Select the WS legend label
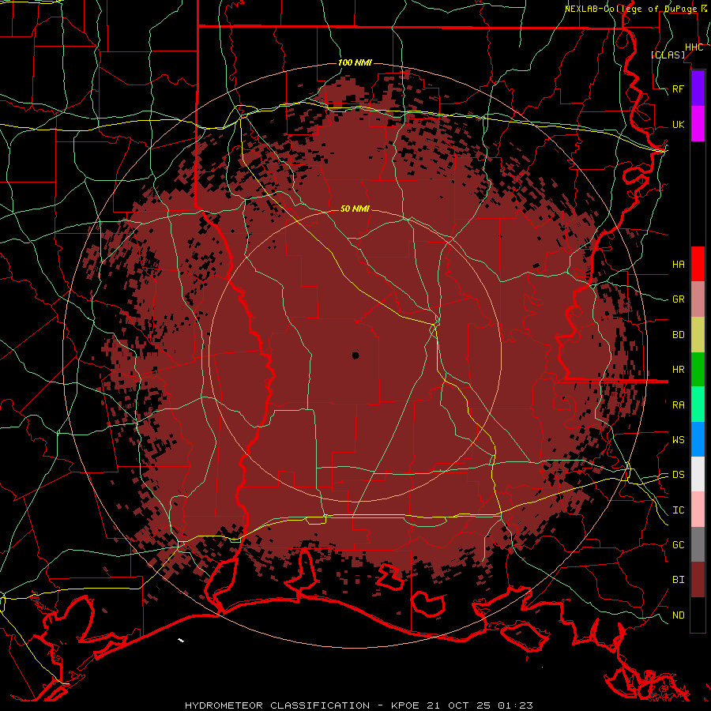 (679, 440)
